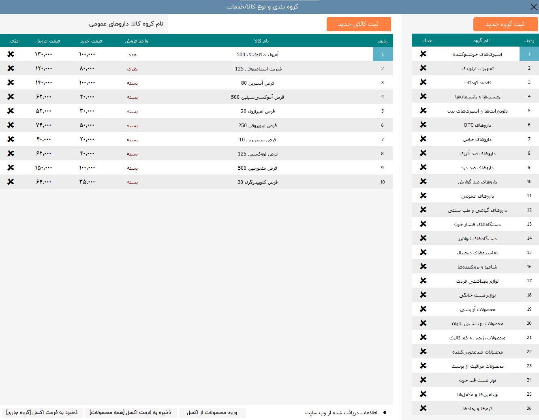This screenshot has width=539, height=420.
Task: Delete the product قرص آسپرین 80
Action: point(11,83)
